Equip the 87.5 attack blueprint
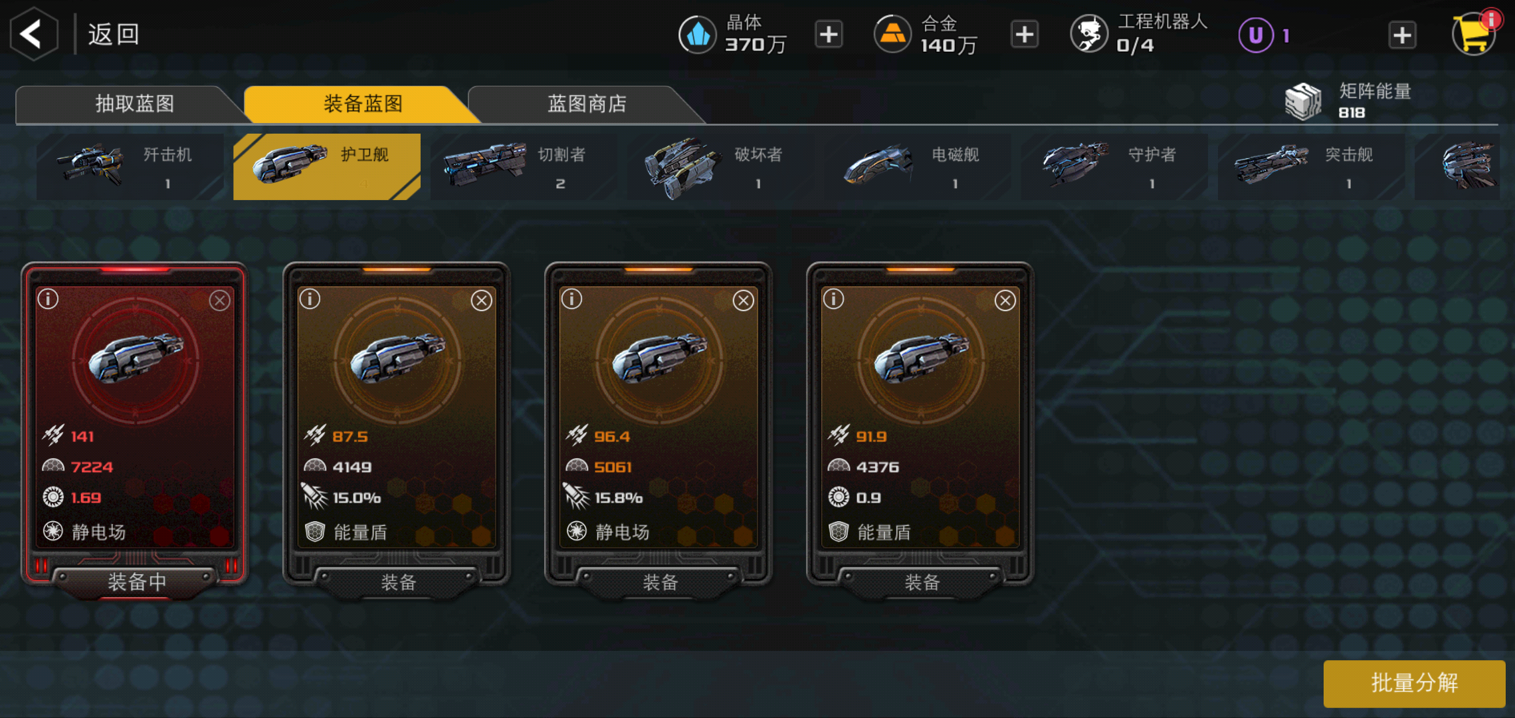The image size is (1515, 718). pyautogui.click(x=398, y=582)
